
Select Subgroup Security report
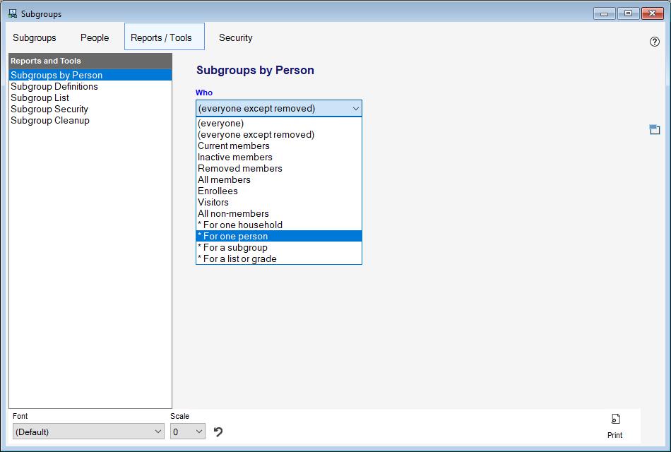click(x=49, y=109)
